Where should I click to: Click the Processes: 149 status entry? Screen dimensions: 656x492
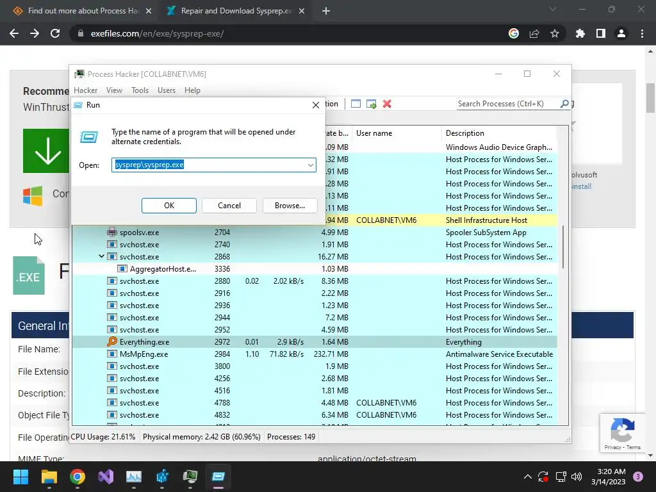(x=291, y=437)
